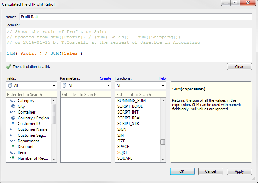The image size is (258, 183).
Task: Click the number icon beside Customer ID
Action: [13, 124]
